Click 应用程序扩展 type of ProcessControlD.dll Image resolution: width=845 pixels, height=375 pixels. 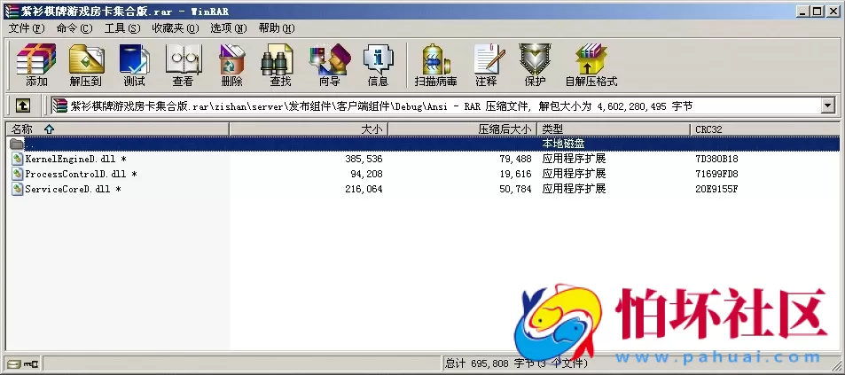pos(575,174)
